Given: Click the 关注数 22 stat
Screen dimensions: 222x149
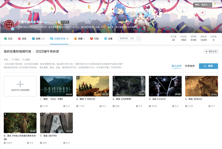Looking at the screenshot, I should (x=173, y=38).
